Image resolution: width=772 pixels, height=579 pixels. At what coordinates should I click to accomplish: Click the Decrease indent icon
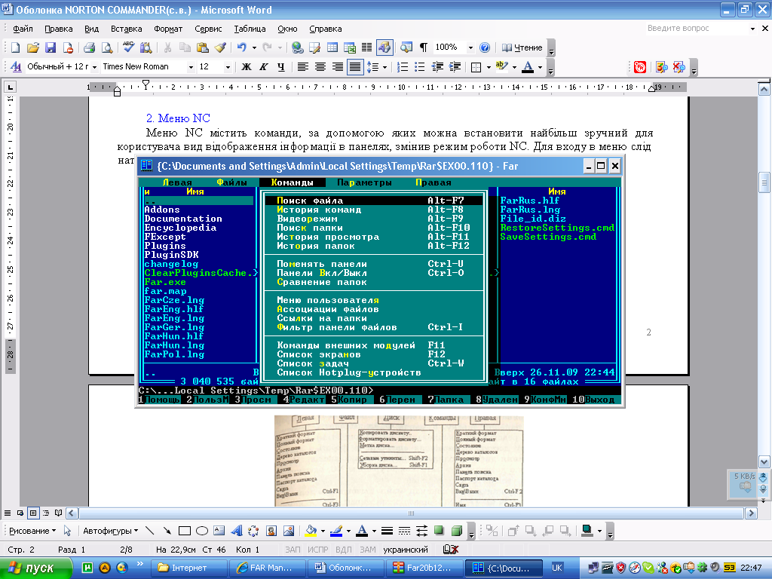[437, 67]
